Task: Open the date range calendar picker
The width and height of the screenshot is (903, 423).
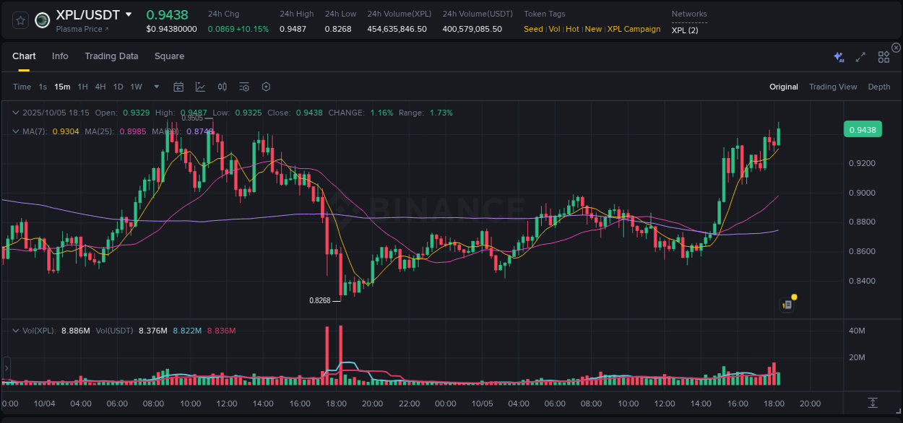Action: click(178, 86)
